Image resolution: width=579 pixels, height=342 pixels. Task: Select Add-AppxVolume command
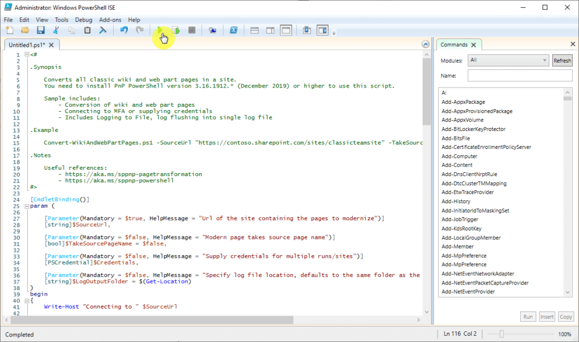tap(463, 120)
